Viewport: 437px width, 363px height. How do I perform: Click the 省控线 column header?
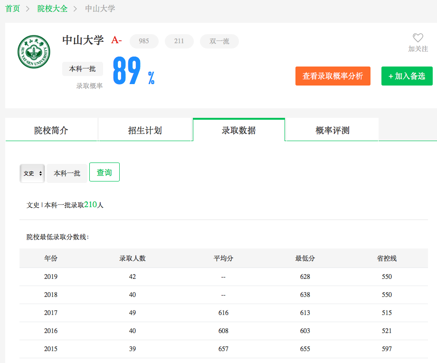tap(387, 258)
